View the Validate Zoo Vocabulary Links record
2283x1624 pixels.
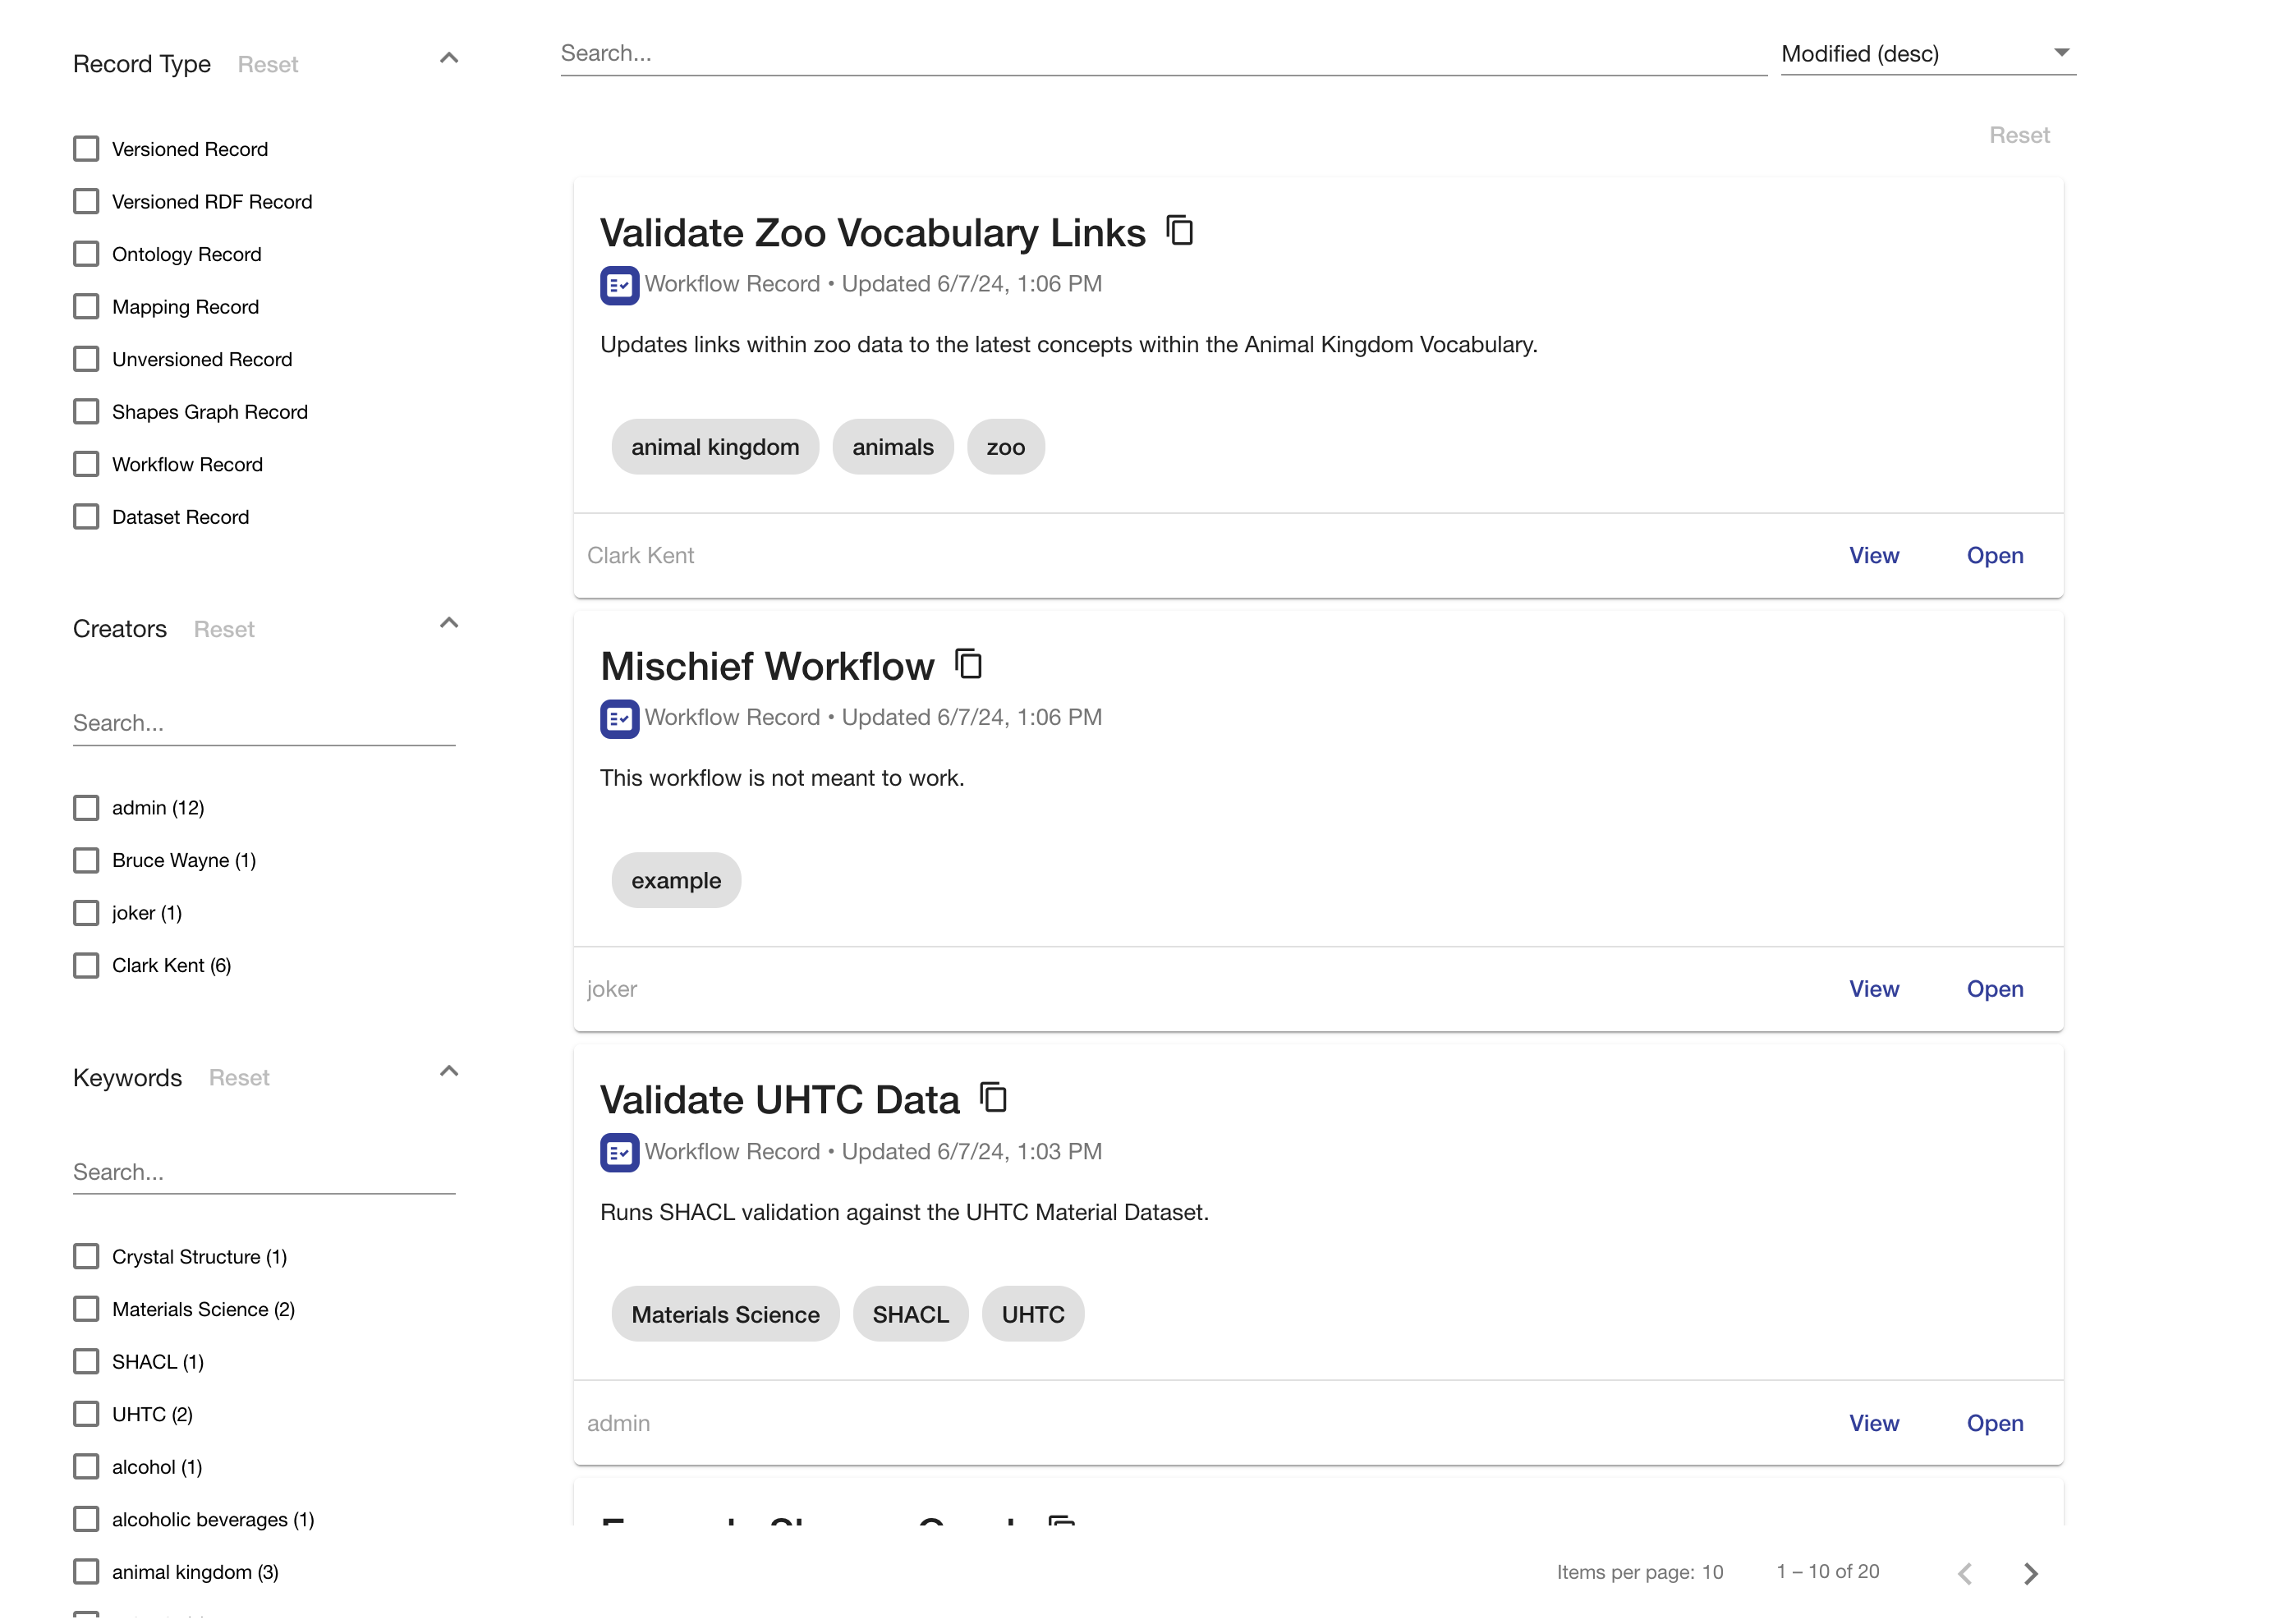tap(1873, 556)
